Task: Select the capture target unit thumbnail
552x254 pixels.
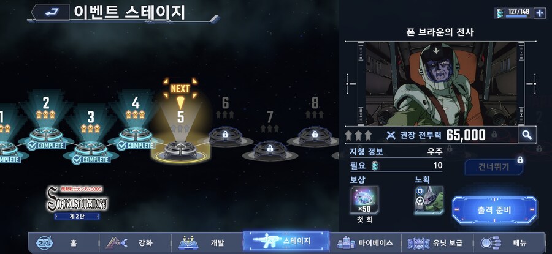Action: 429,200
